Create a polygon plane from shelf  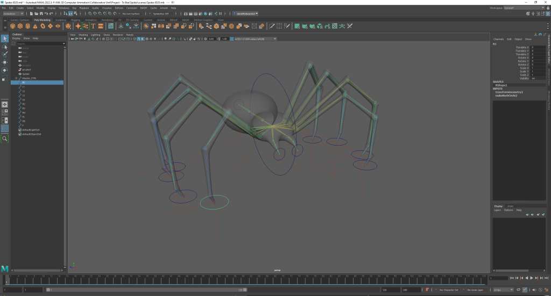click(50, 26)
